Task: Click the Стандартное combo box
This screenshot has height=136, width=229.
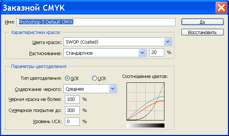Action: pyautogui.click(x=105, y=53)
